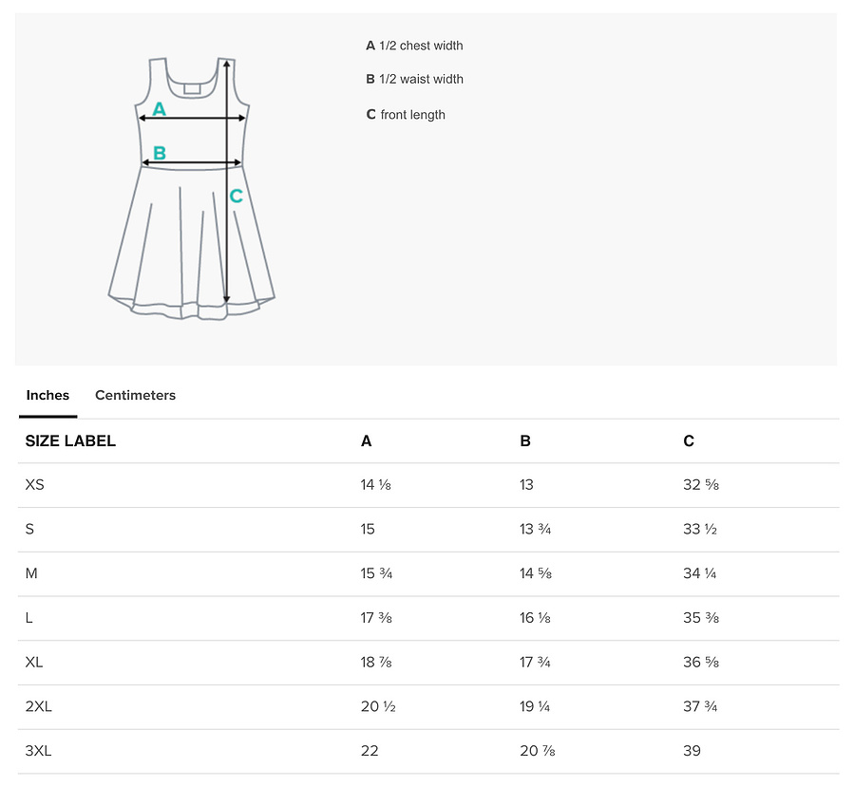Screen dimensions: 854x805
Task: Click the teal A chest marker
Action: (x=159, y=109)
